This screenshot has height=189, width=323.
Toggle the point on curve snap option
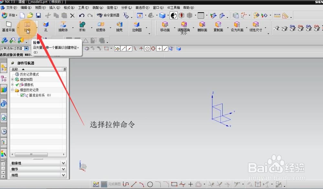165,48
